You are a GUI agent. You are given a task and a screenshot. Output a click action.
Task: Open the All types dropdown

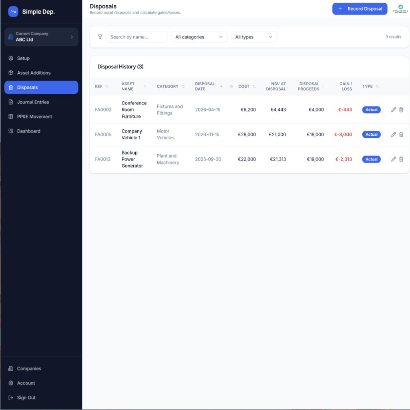click(254, 37)
